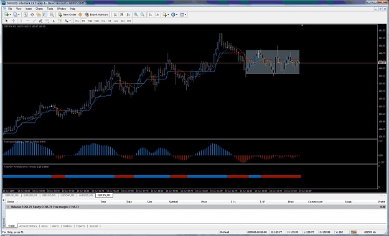The image size is (389, 236).
Task: Switch chart to bar chart icon
Action: (x=115, y=15)
